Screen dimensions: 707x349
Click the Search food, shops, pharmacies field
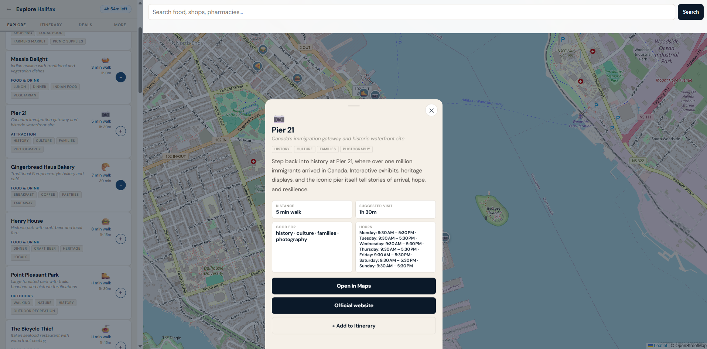(x=411, y=12)
